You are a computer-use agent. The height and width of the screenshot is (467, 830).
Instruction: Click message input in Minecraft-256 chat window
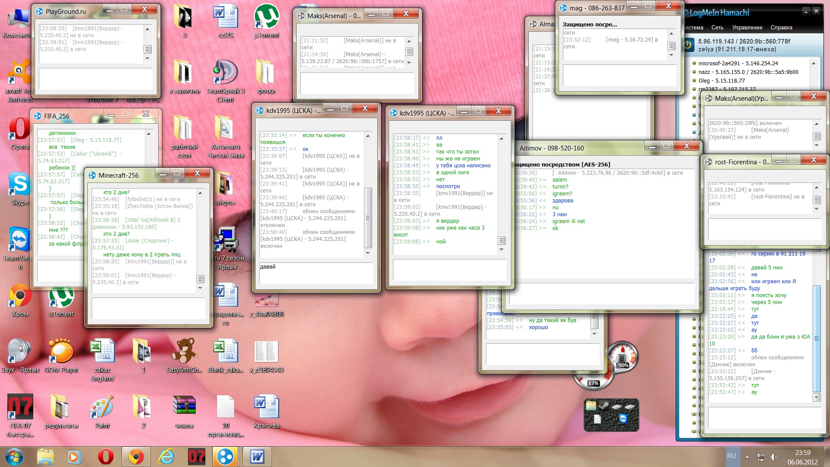(148, 308)
